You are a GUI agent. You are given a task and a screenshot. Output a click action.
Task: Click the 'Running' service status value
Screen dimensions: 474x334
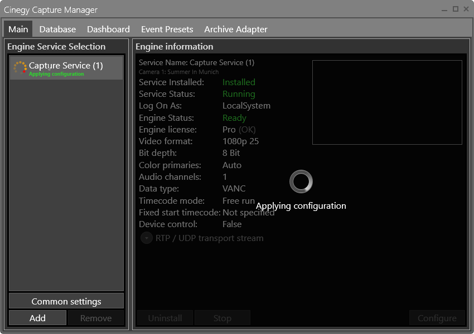[x=239, y=94]
